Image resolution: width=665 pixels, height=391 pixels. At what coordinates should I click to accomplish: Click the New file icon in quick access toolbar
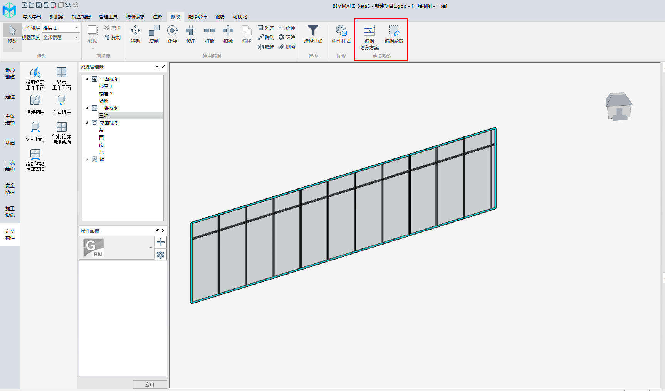25,5
